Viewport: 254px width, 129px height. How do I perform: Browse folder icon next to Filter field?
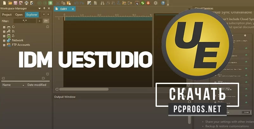46,21
